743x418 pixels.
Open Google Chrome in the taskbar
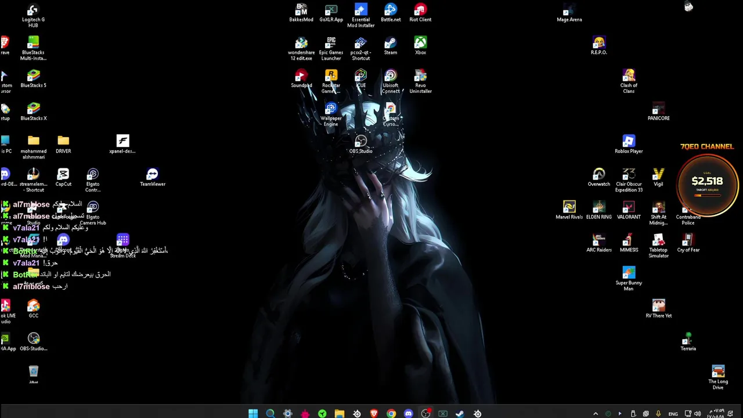(391, 413)
